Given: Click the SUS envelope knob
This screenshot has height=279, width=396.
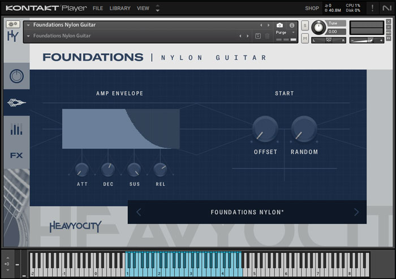Looking at the screenshot, I should 134,170.
